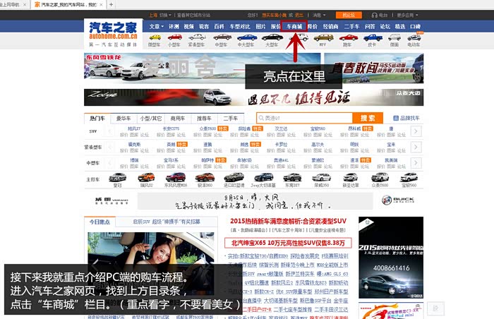Click the 青春敢闯 banner ad
The width and height of the screenshot is (494, 319).
(374, 68)
